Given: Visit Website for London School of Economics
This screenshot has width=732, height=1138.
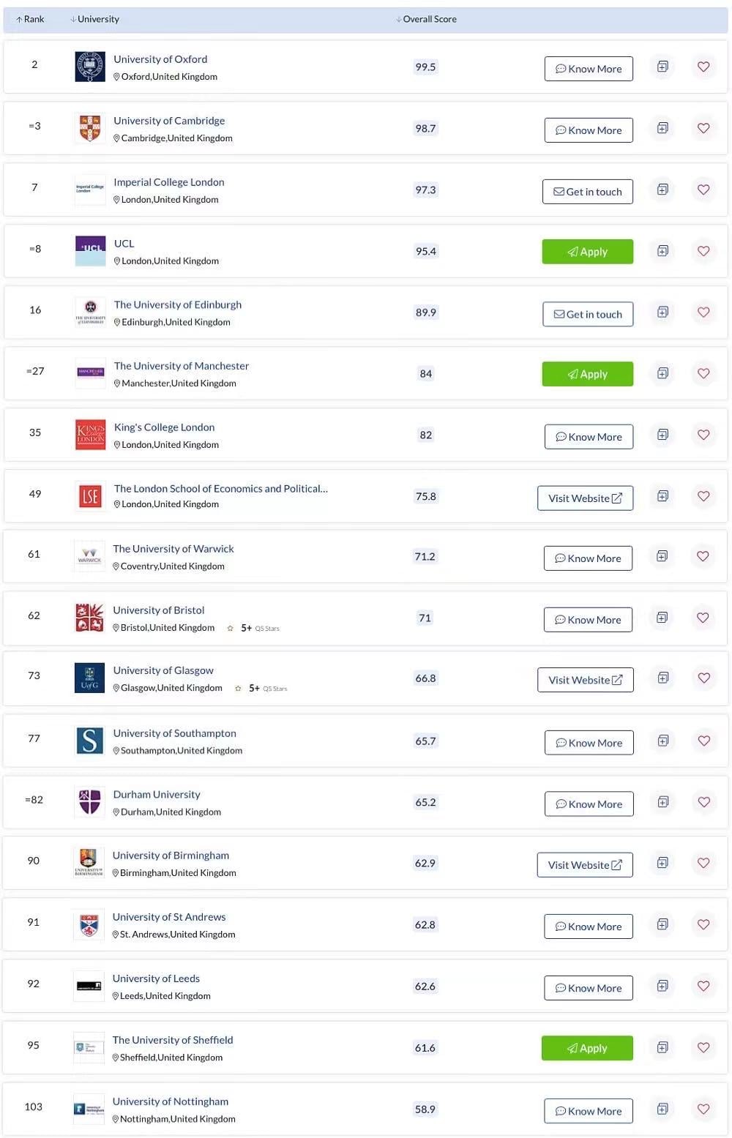Looking at the screenshot, I should pos(585,498).
